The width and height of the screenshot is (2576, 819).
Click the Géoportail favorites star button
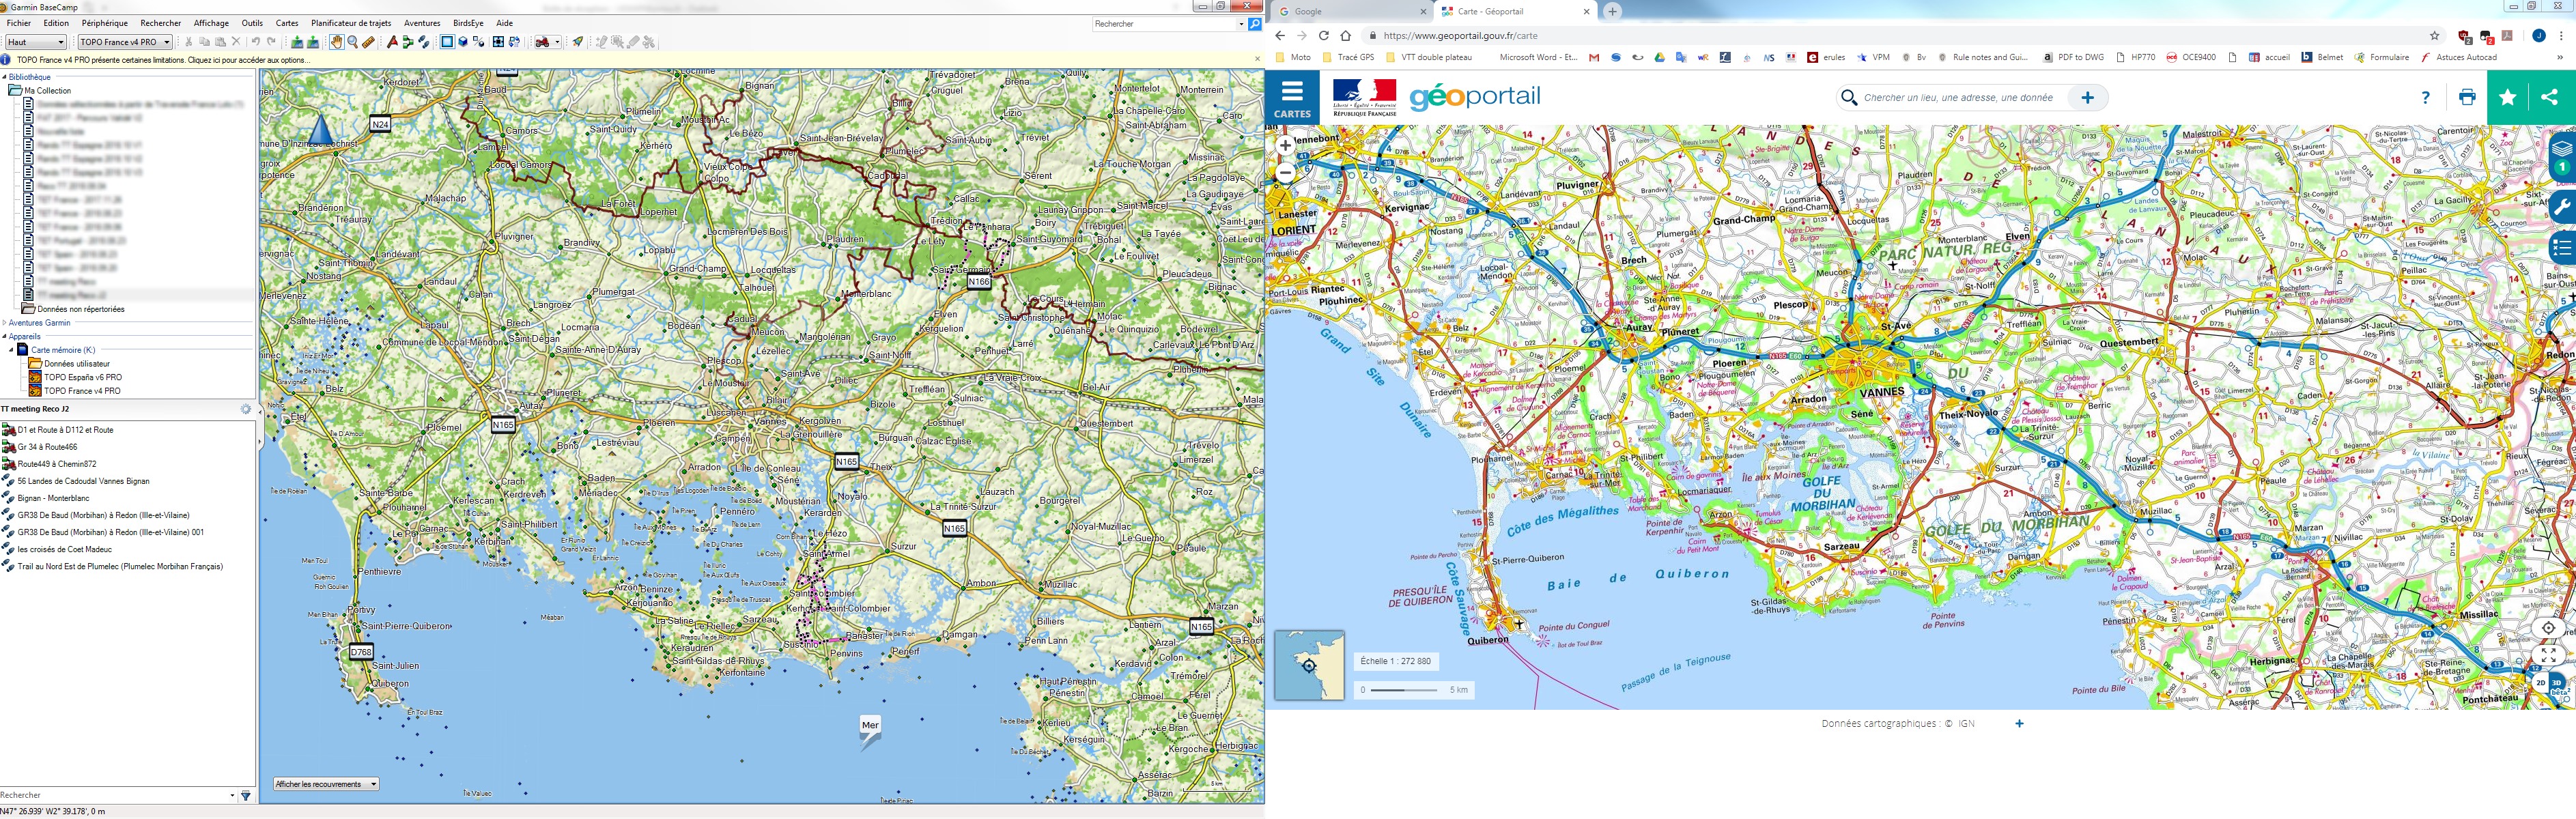(2508, 97)
